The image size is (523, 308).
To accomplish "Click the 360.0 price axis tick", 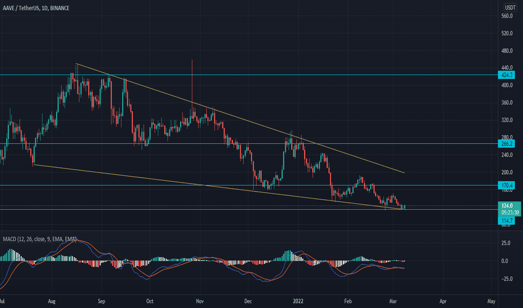I will pos(507,102).
